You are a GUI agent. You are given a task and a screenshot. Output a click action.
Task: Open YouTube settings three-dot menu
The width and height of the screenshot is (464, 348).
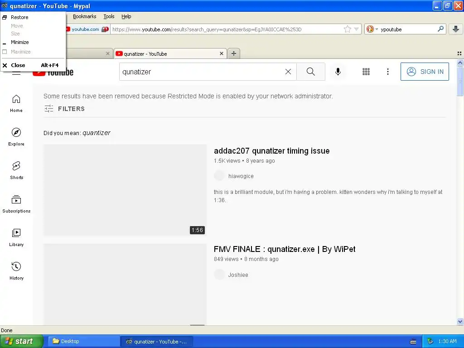[388, 72]
